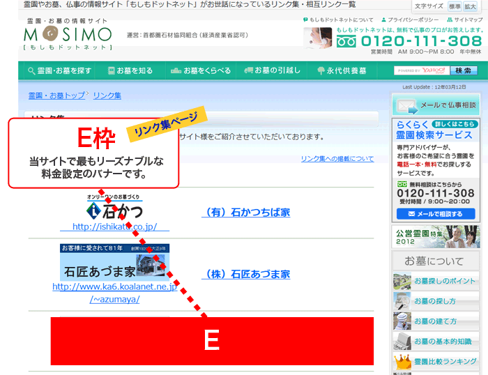Open リンク集への掲載について link
Screen dimensions: 488x375
coord(337,159)
